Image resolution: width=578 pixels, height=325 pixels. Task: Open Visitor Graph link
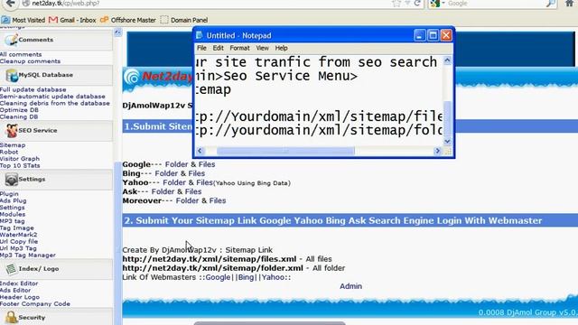[x=20, y=159]
